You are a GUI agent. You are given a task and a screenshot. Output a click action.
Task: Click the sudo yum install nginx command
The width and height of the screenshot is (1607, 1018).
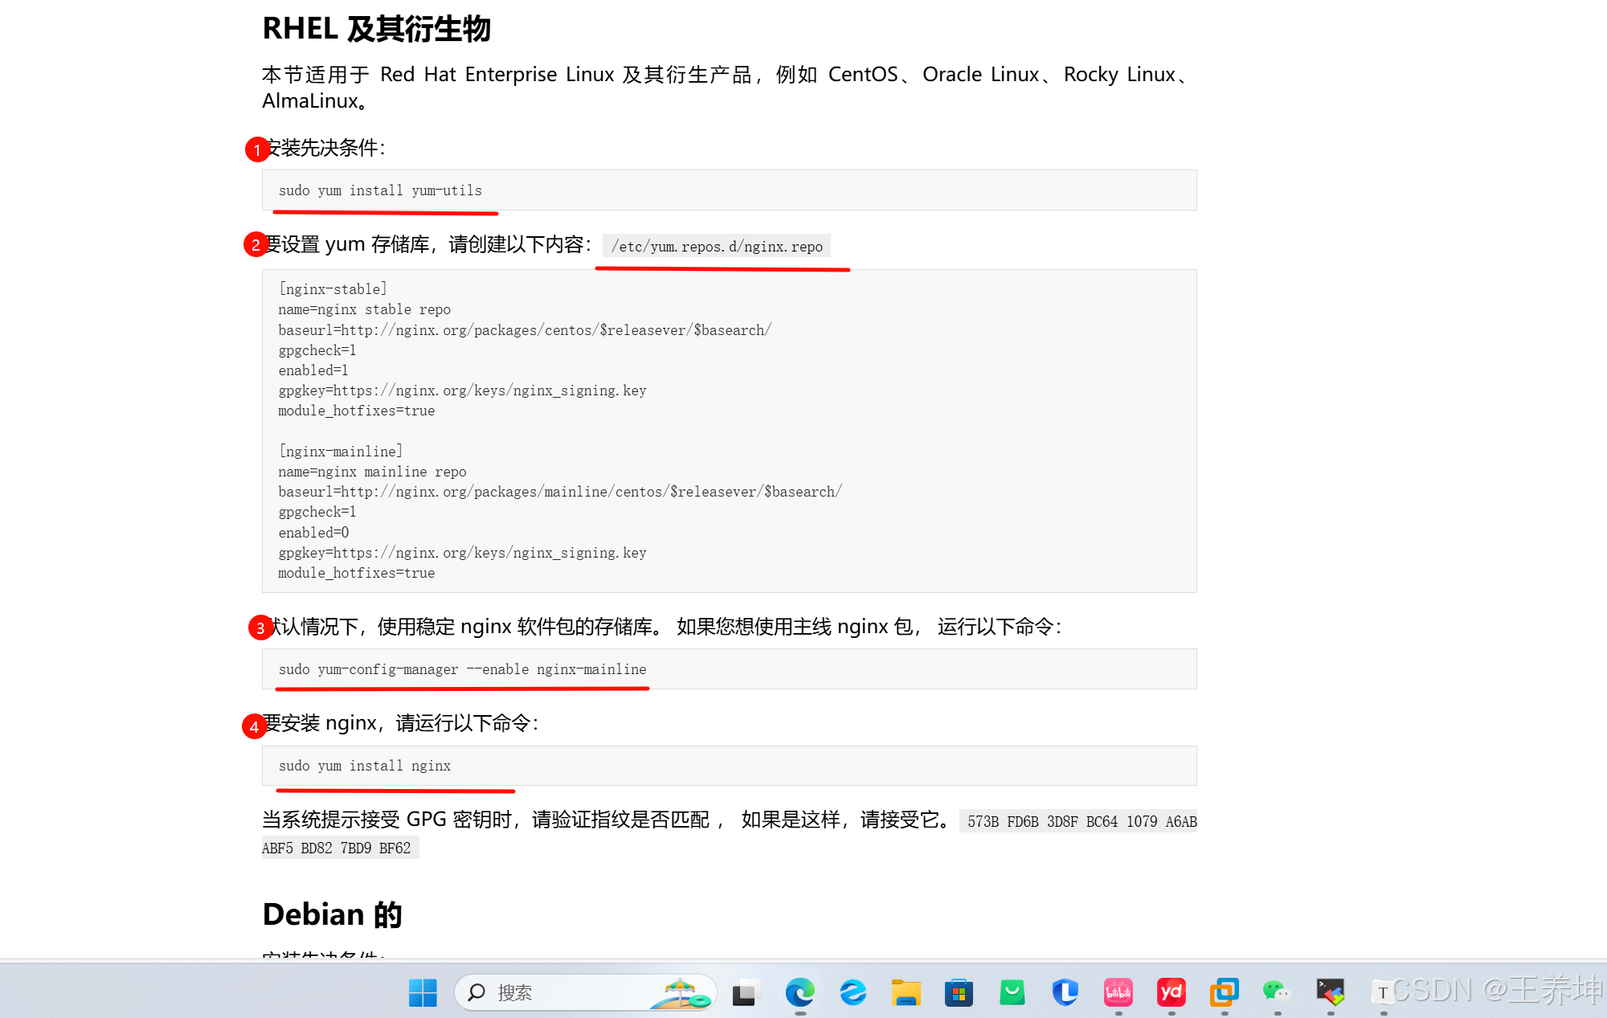pyautogui.click(x=365, y=766)
